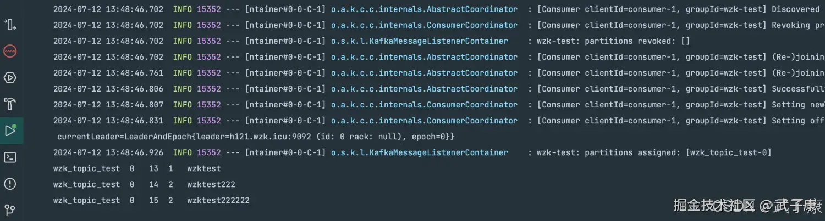
Task: Click AbstractCoordinator class at timestamp 13:48:46.761
Action: point(424,73)
